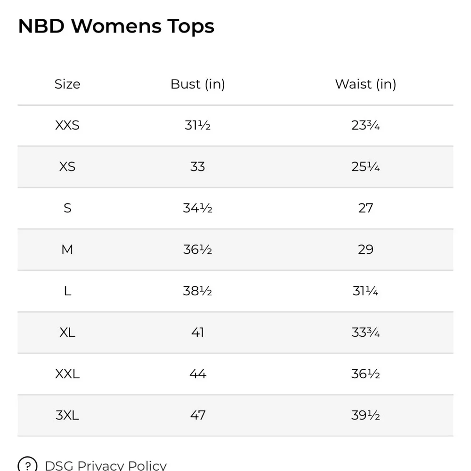
Task: Select the 3XL size label
Action: click(67, 415)
